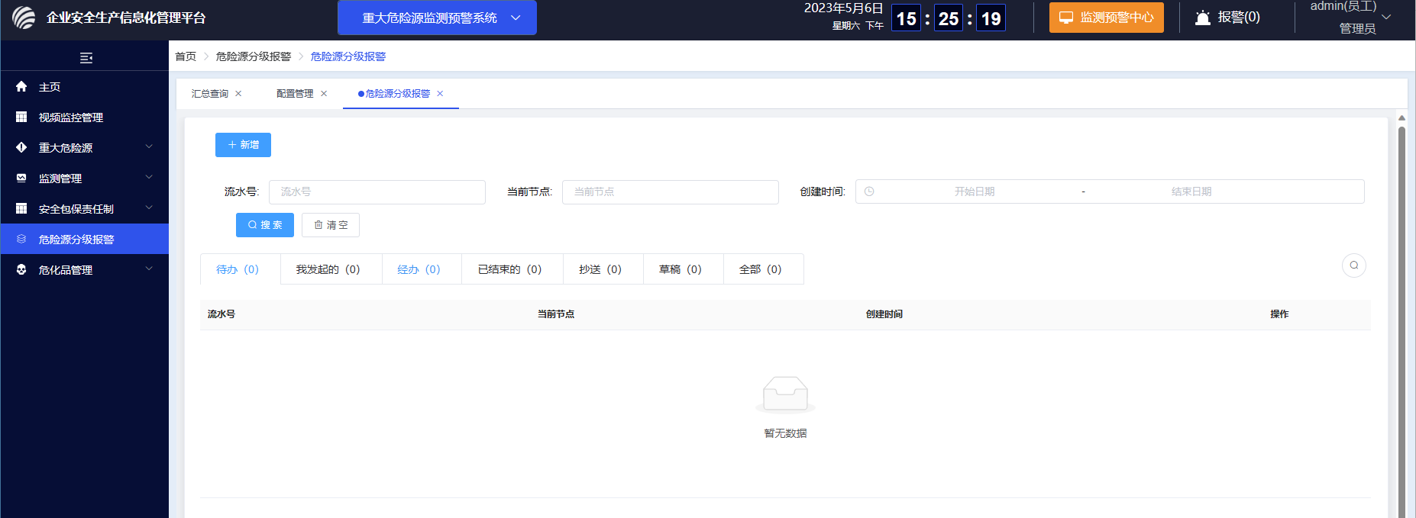Select the 草稿 (0) tab
The height and width of the screenshot is (518, 1416).
pyautogui.click(x=684, y=269)
